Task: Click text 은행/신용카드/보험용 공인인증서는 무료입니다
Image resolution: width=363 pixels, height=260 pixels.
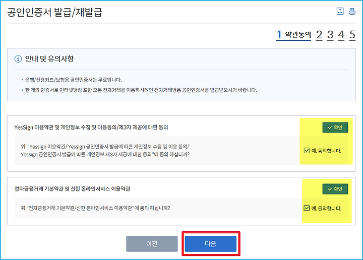Action: click(73, 80)
